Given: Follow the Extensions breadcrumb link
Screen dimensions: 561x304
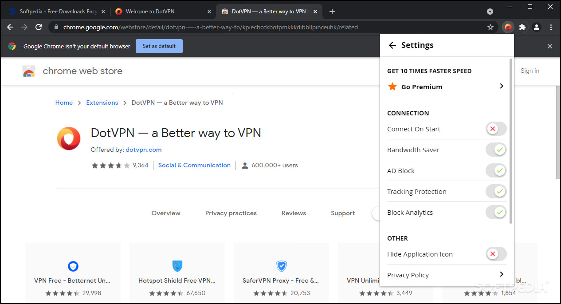Looking at the screenshot, I should [102, 103].
